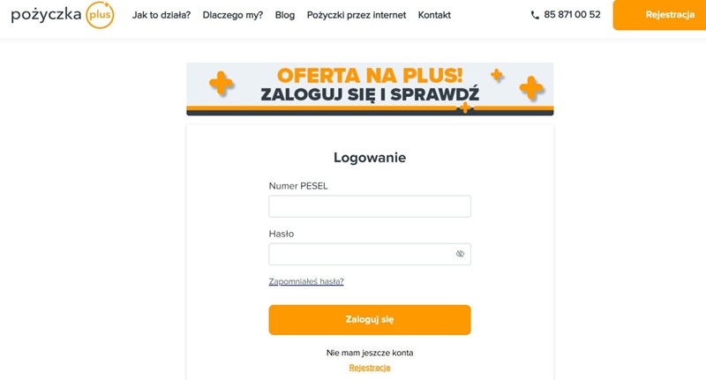Click the large orange plus on banner's left
The image size is (706, 380).
pos(221,85)
